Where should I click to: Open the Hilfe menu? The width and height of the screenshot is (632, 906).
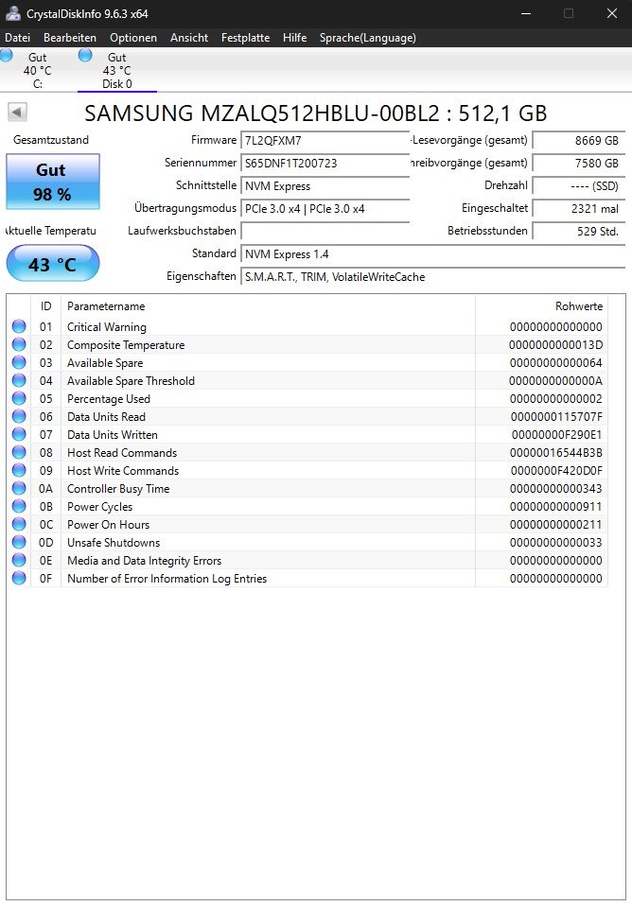294,38
